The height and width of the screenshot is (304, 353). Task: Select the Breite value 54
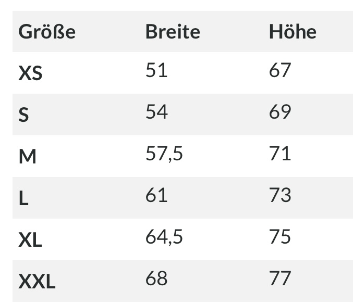[x=156, y=112]
